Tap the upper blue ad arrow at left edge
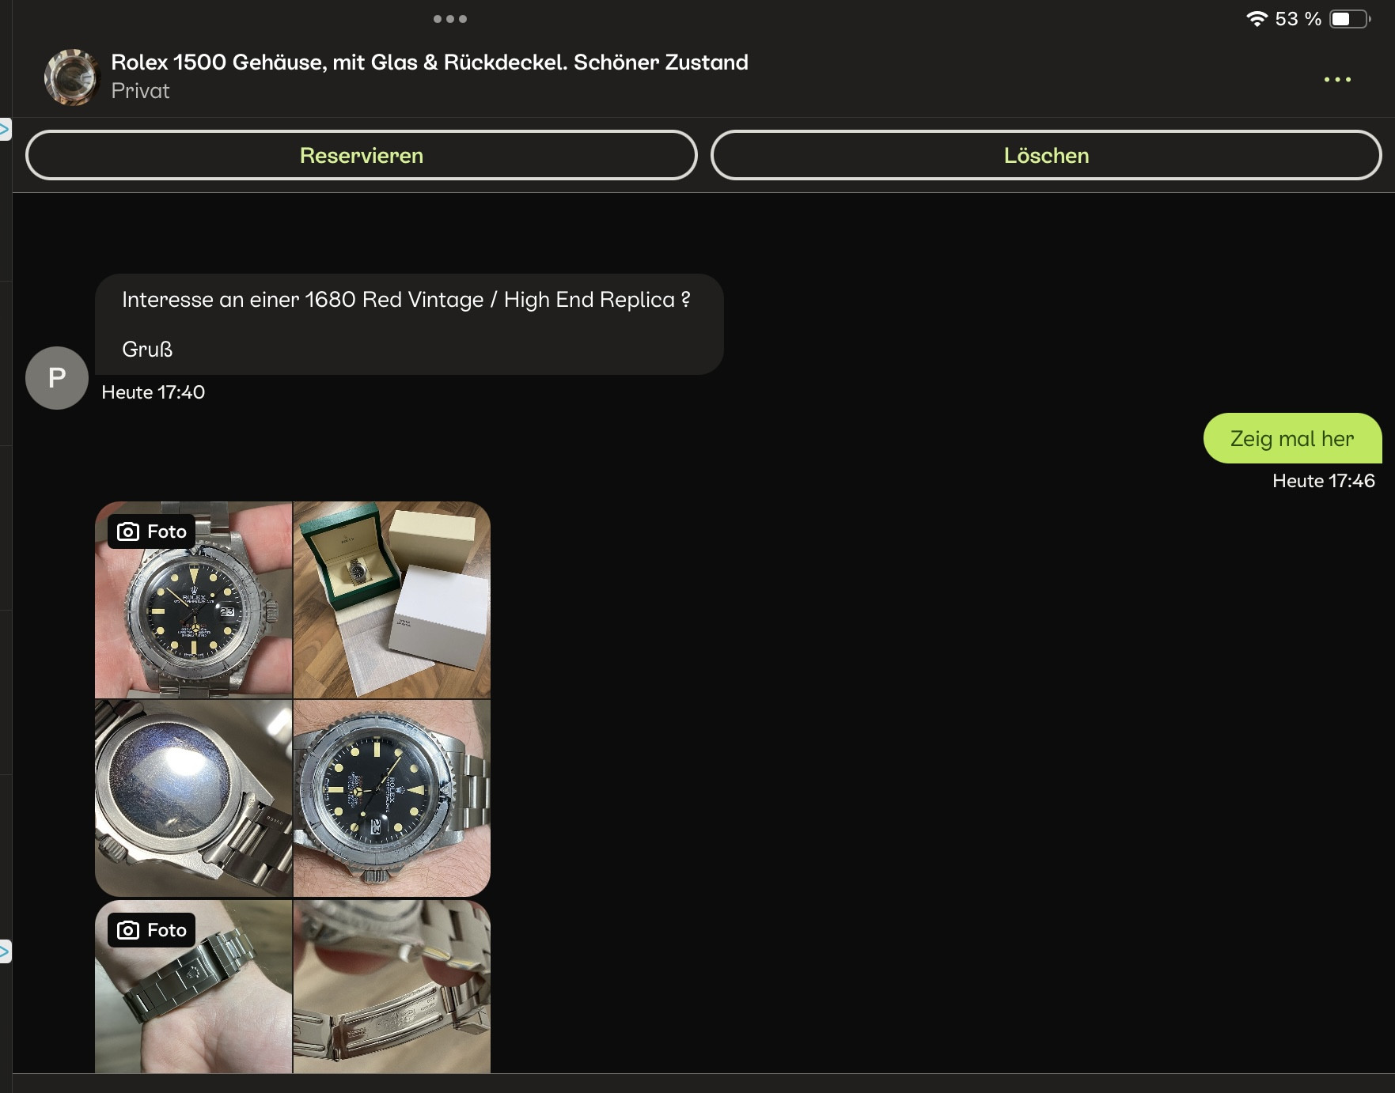Viewport: 1395px width, 1093px height. tap(5, 129)
